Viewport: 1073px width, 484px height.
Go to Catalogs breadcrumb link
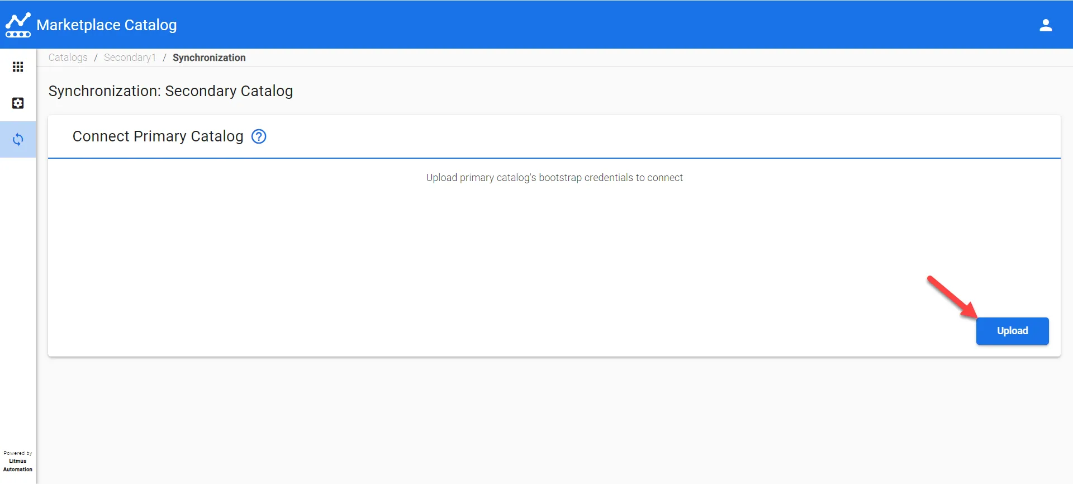(x=68, y=58)
